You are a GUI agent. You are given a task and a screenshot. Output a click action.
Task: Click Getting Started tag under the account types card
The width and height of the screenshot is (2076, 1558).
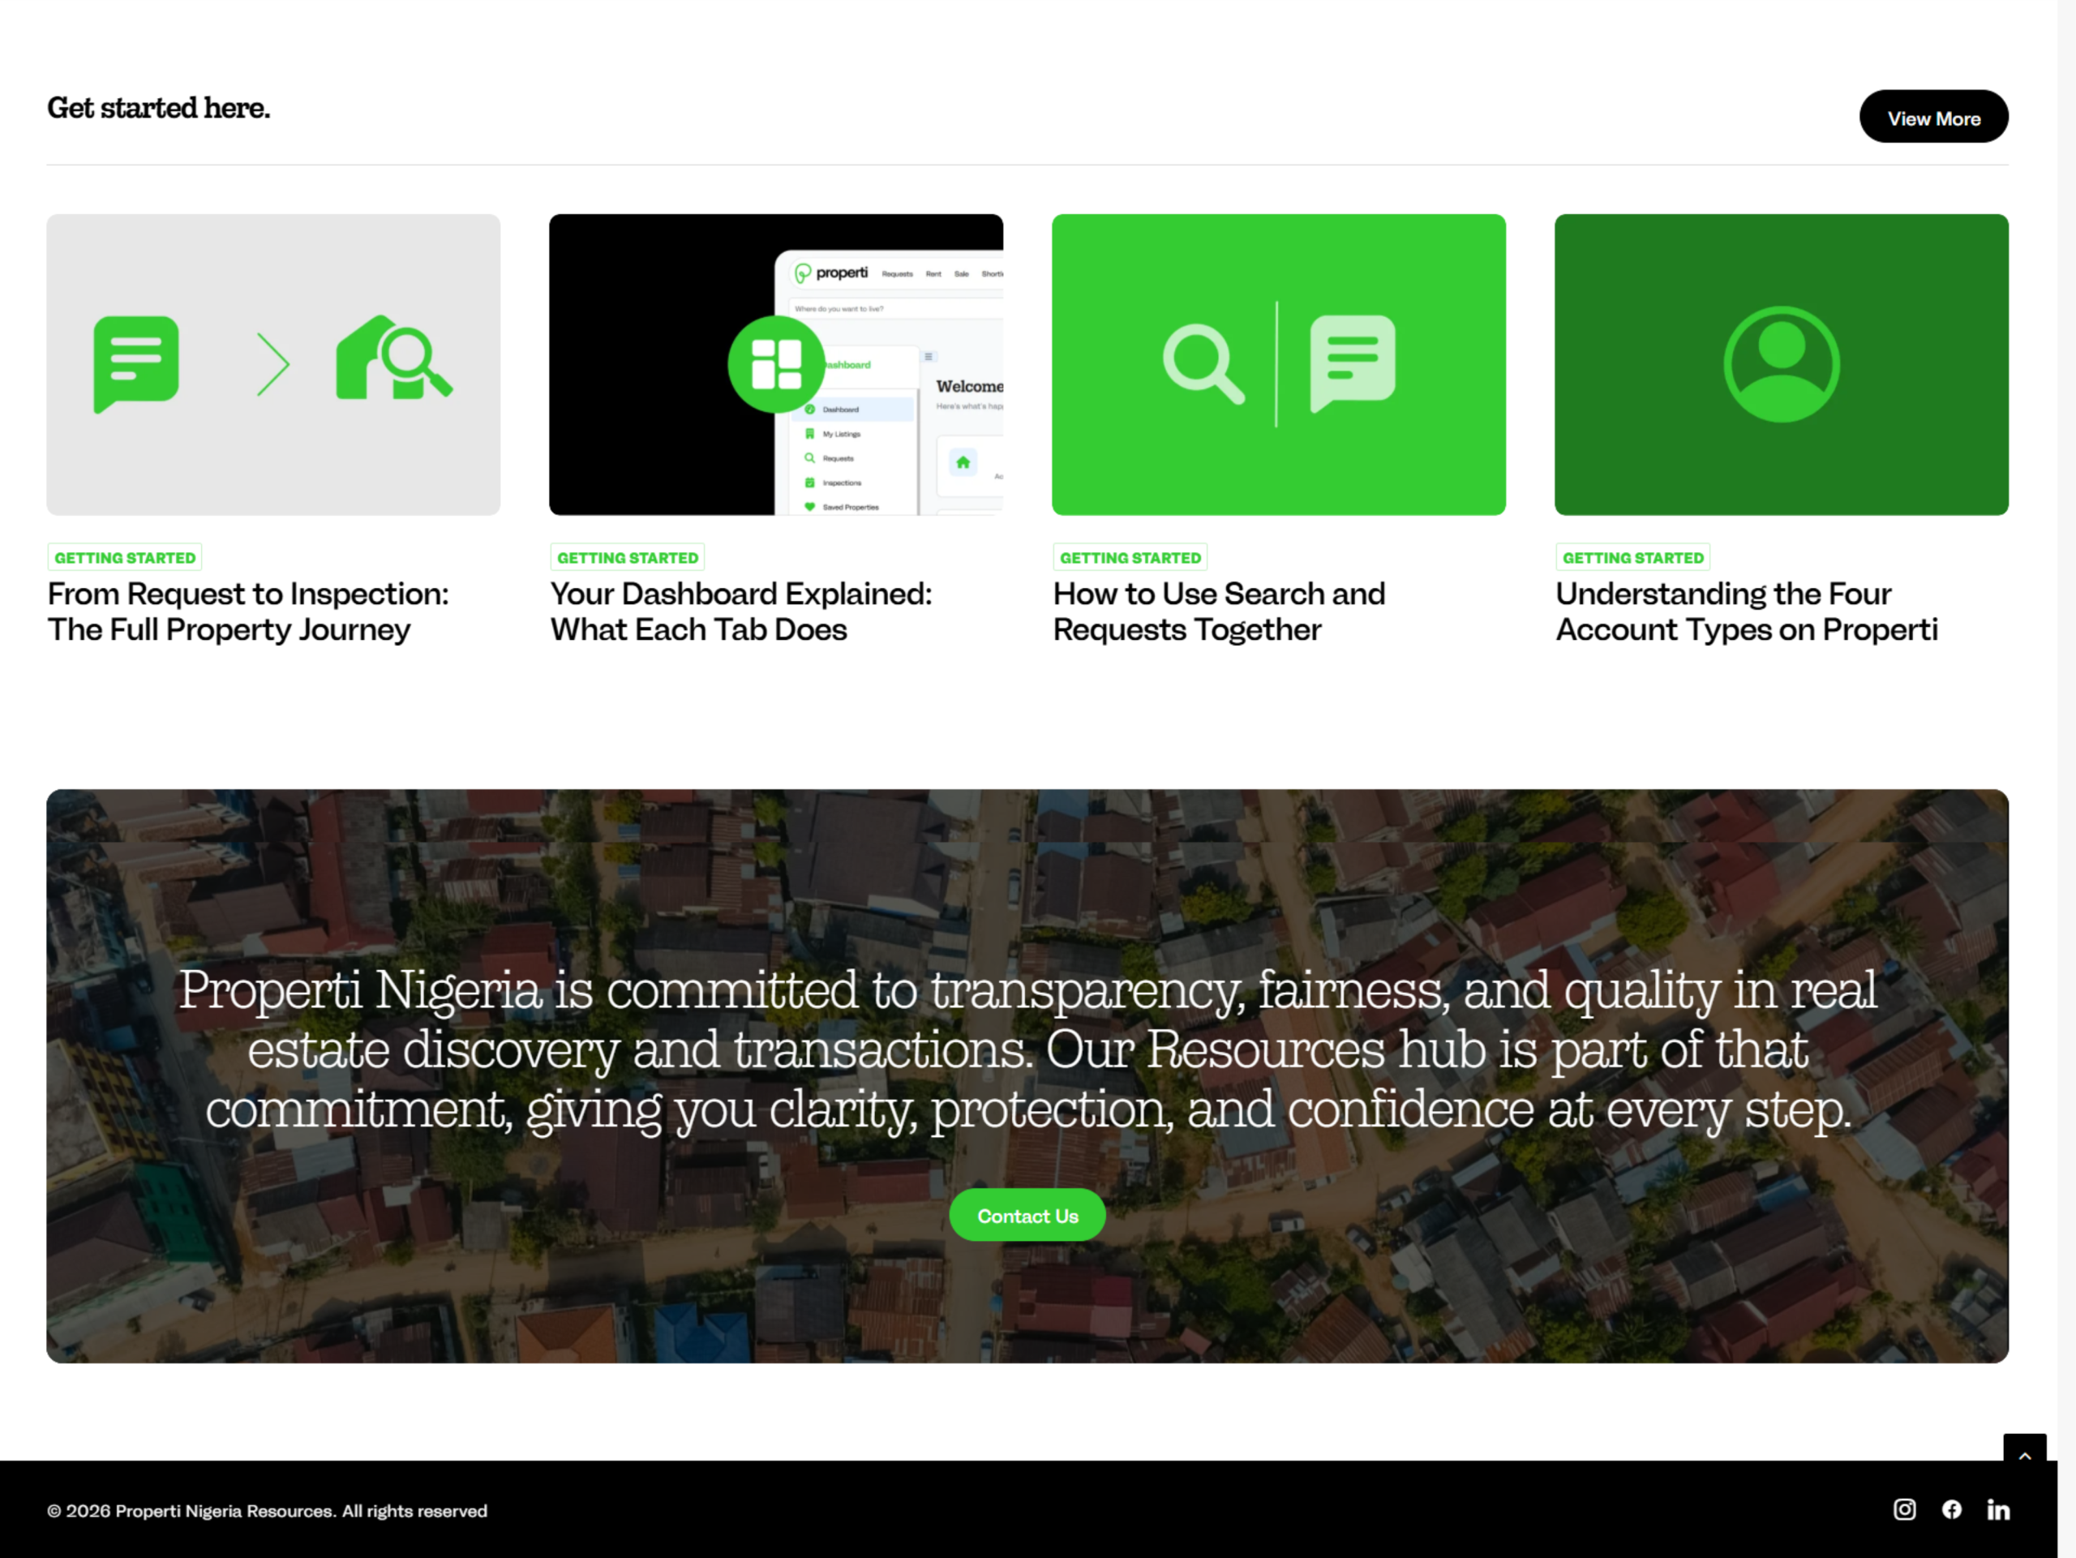[1632, 557]
